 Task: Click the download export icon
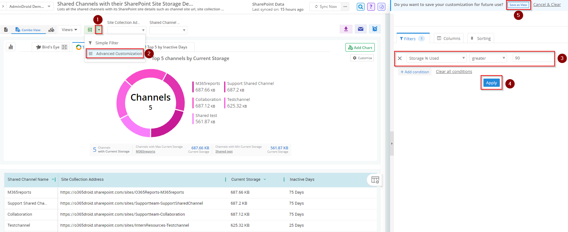[346, 29]
